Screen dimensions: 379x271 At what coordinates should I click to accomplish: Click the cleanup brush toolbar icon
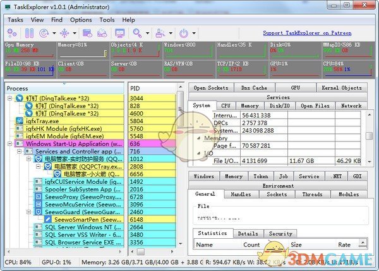pos(160,33)
